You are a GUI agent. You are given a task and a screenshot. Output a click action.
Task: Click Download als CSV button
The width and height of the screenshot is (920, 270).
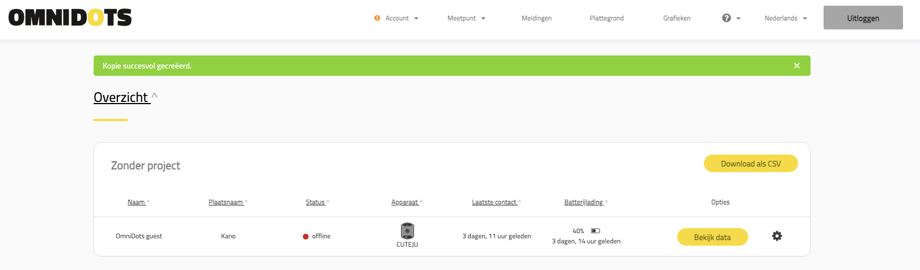(x=750, y=164)
